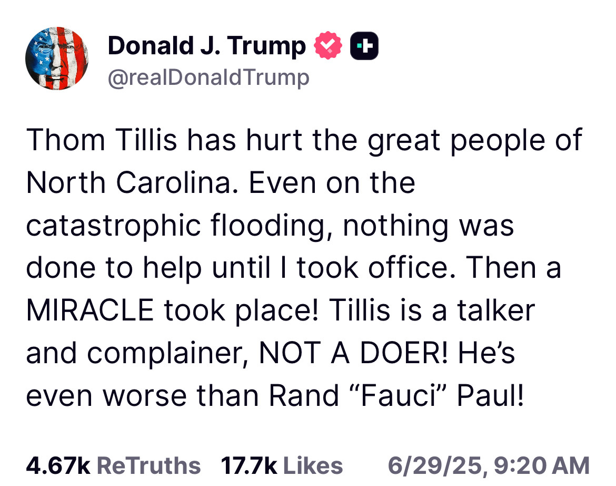
Task: Select the ReTruths label
Action: tap(148, 466)
